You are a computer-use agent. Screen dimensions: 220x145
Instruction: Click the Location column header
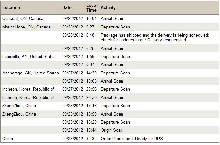[11, 7]
